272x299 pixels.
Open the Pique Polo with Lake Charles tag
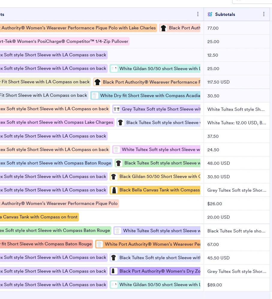tap(79, 28)
